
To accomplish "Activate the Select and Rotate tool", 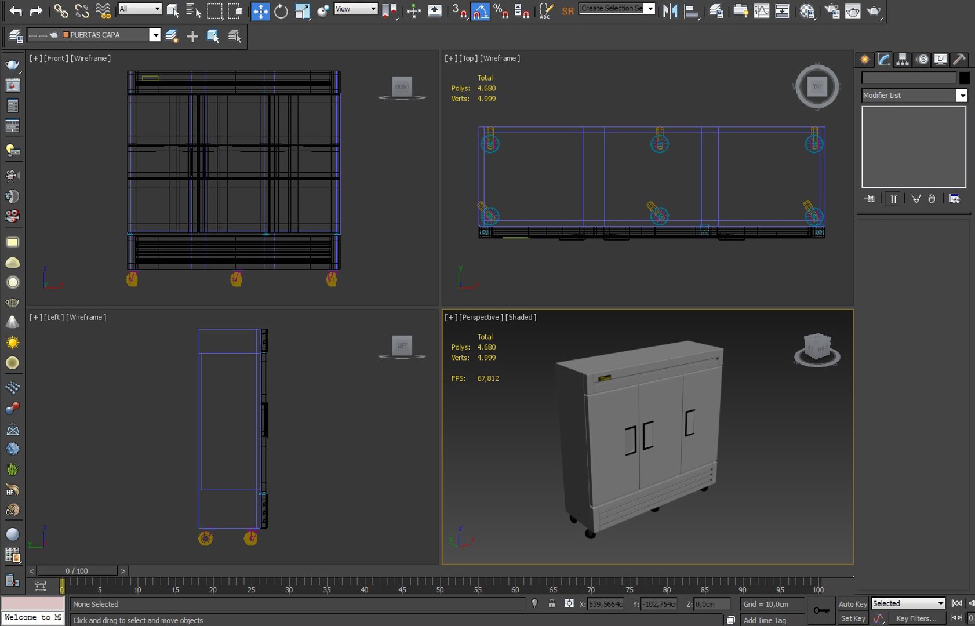I will (281, 10).
